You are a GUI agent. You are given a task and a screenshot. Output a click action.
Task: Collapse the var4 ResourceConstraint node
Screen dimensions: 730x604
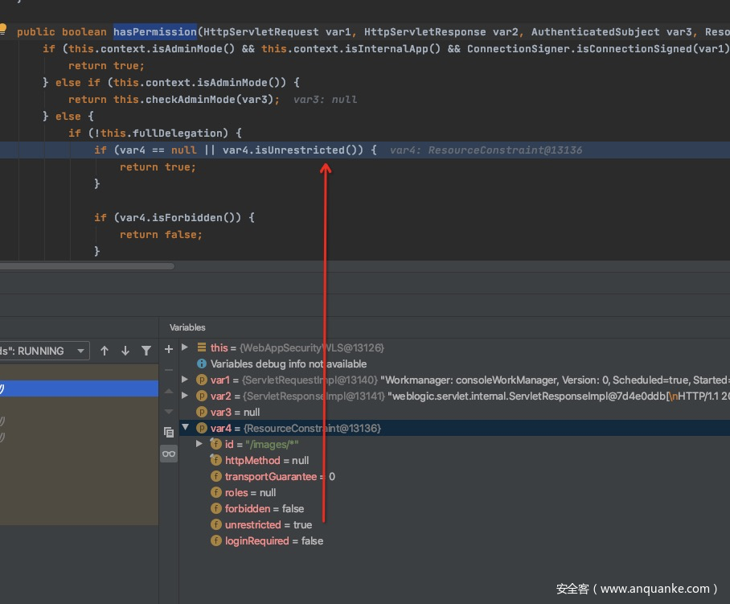point(185,428)
